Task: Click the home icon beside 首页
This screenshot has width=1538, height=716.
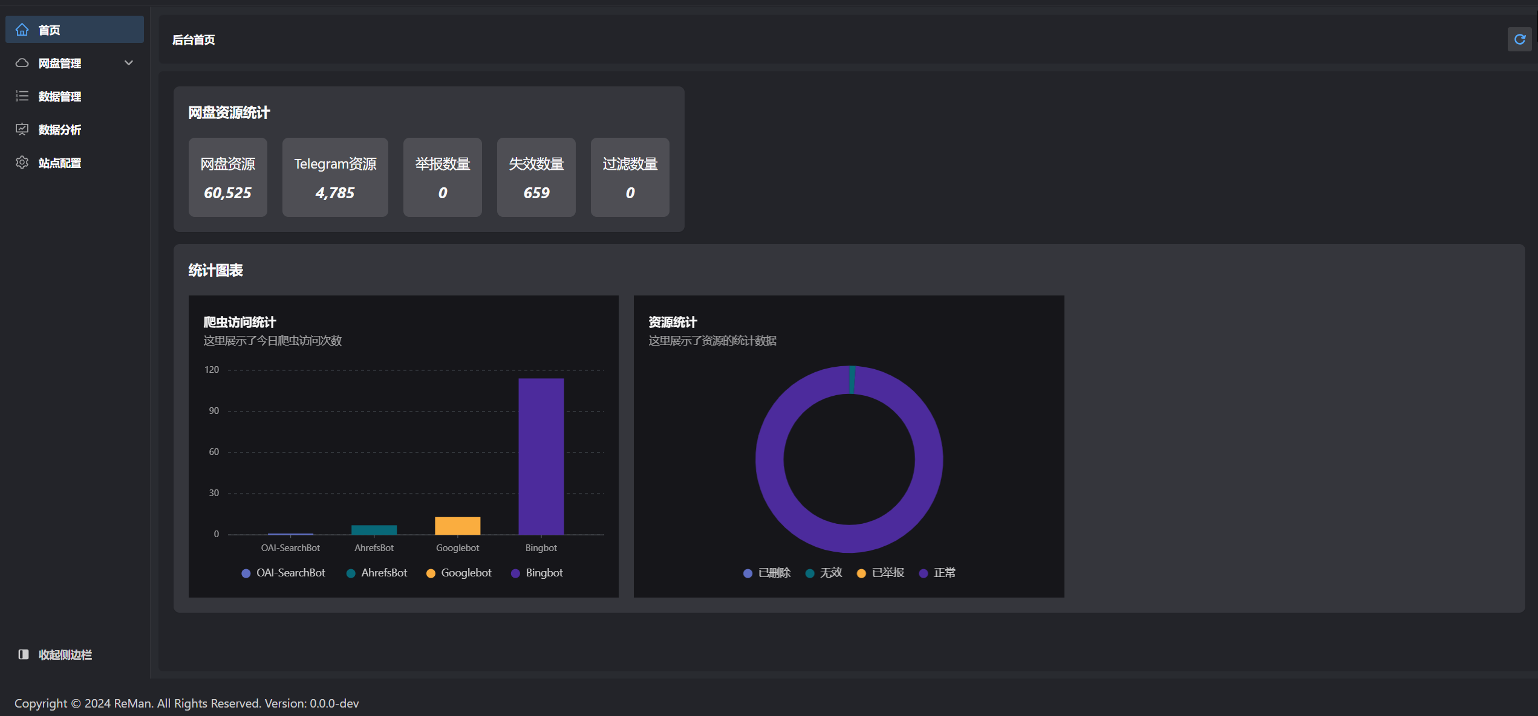Action: point(22,30)
